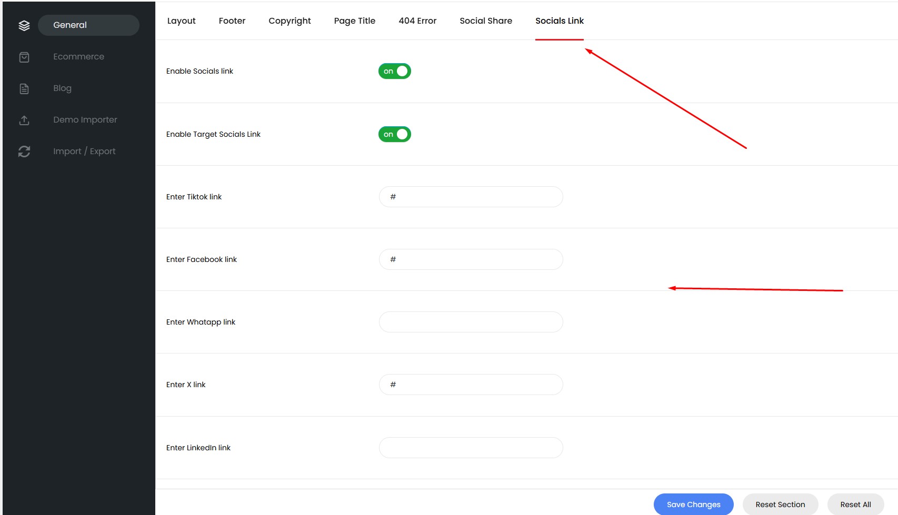The width and height of the screenshot is (898, 515).
Task: Click the Ecommerce shopping bag icon
Action: pyautogui.click(x=24, y=57)
